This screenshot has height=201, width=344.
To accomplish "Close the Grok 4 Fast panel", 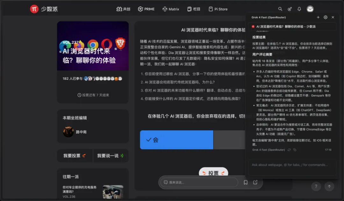I will [x=333, y=17].
